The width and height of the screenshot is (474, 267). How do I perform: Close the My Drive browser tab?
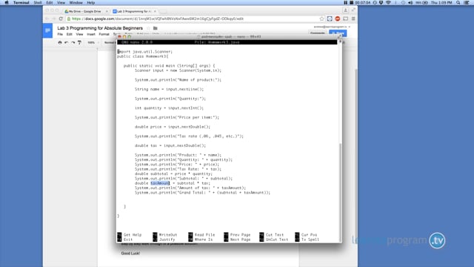[x=107, y=11]
